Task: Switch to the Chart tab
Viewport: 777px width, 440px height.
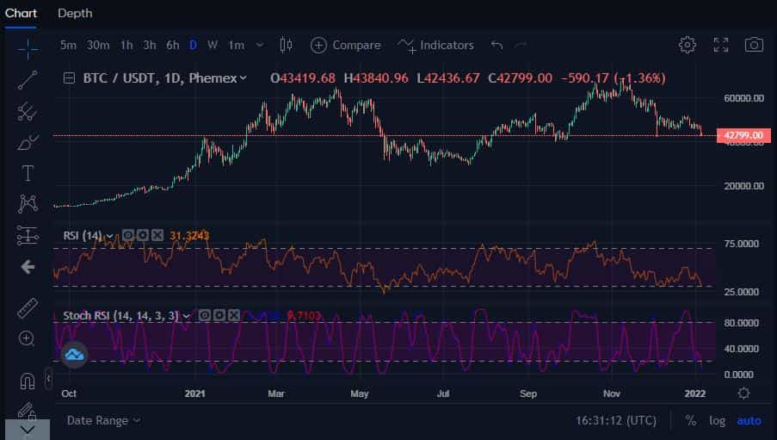Action: [x=21, y=13]
